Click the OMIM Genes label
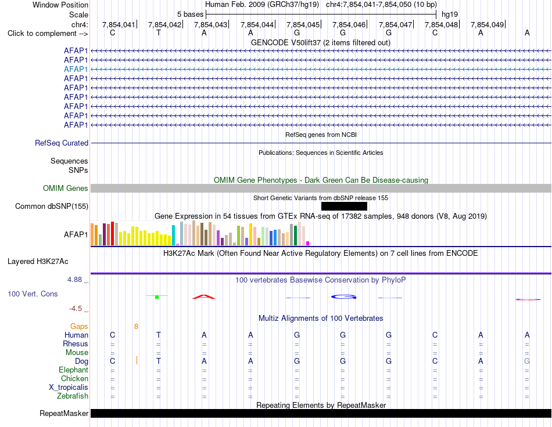Image resolution: width=552 pixels, height=427 pixels. coord(65,189)
